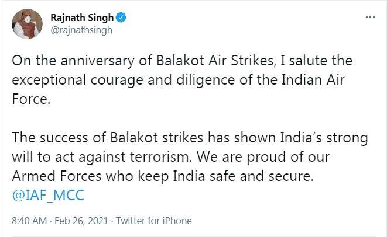Open Rajnath Singh's profile picture
The height and width of the screenshot is (237, 387).
tap(27, 24)
